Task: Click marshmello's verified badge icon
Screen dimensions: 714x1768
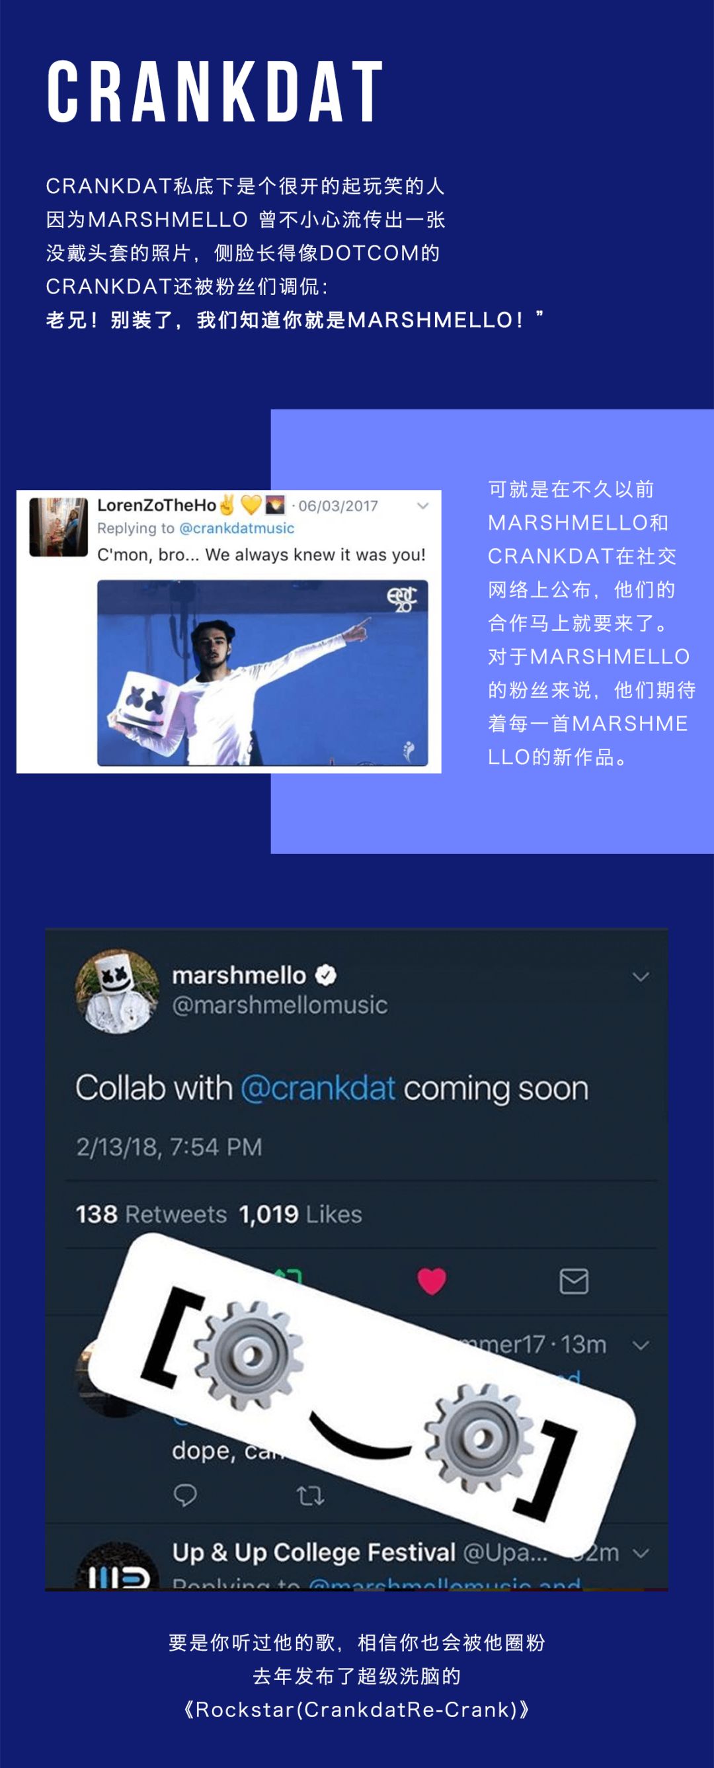Action: 326,976
